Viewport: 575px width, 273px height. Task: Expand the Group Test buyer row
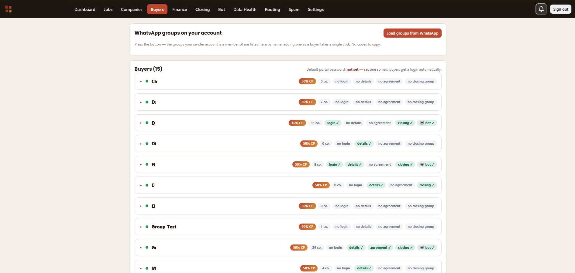coord(141,227)
